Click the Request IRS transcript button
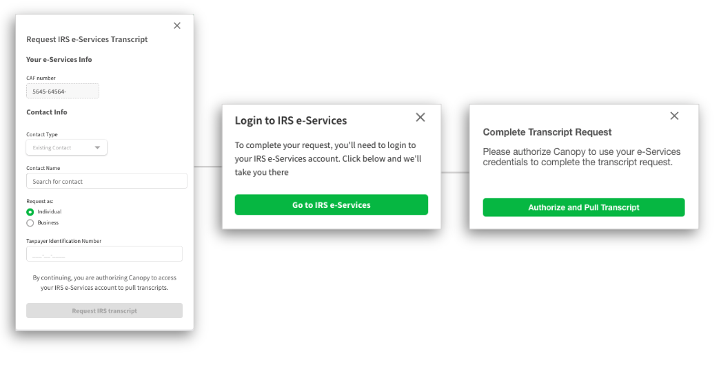 click(104, 311)
